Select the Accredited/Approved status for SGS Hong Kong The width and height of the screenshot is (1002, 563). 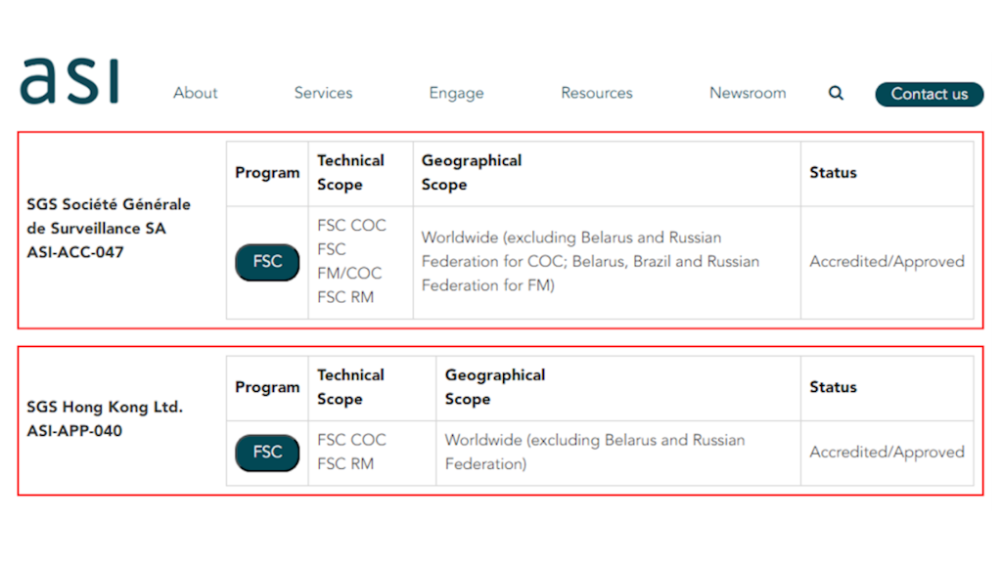coord(887,452)
